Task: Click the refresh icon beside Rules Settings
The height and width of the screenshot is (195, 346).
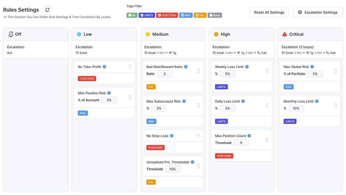Action: click(47, 10)
